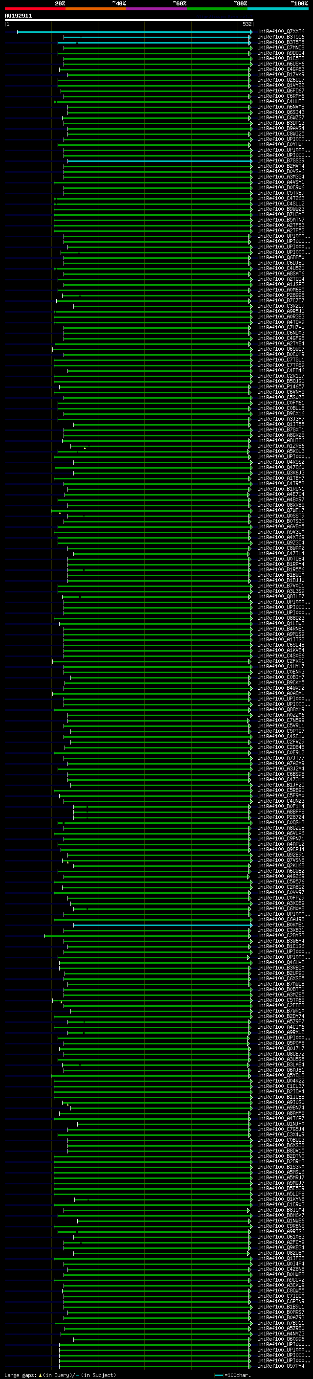Select hit label UniRef100_D0C906
The image size is (313, 1379).
281,188
